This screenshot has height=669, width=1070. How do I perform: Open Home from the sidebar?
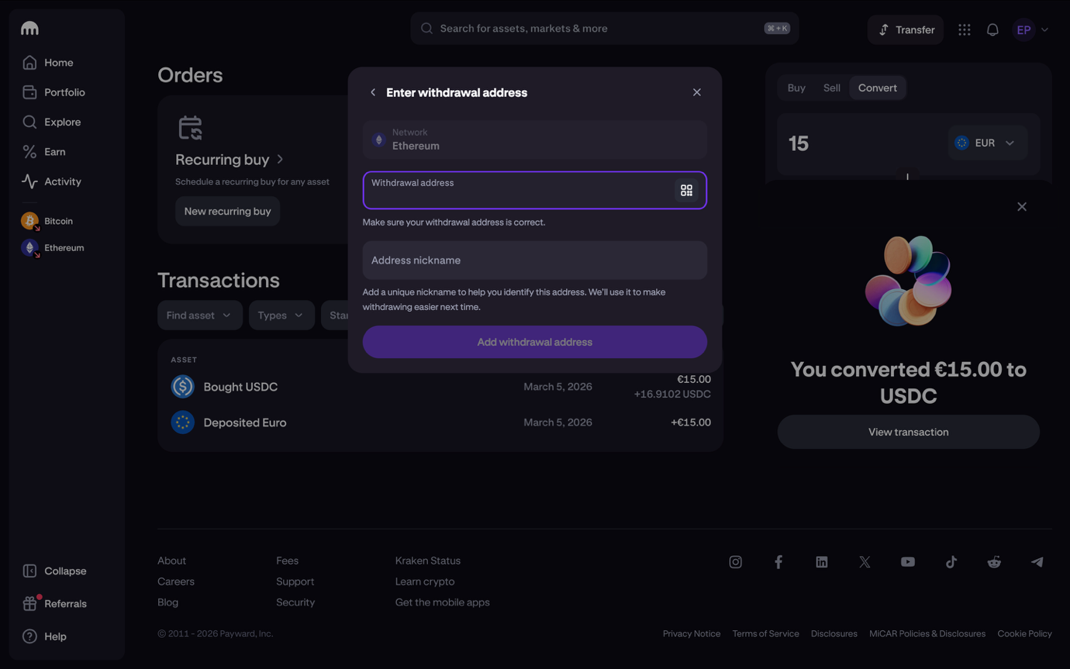pyautogui.click(x=48, y=63)
